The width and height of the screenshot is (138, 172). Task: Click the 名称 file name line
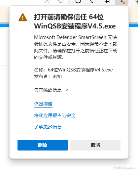click(73, 70)
